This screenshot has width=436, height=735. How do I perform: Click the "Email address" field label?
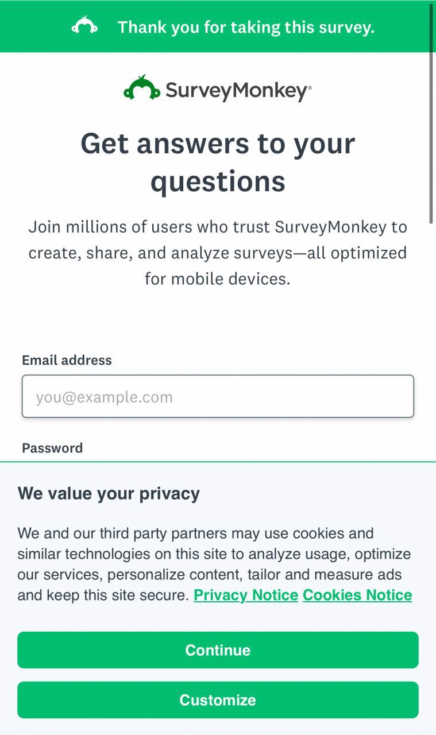(x=67, y=360)
